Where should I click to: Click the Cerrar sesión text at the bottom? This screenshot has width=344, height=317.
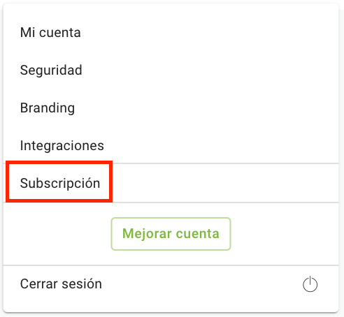pos(61,284)
